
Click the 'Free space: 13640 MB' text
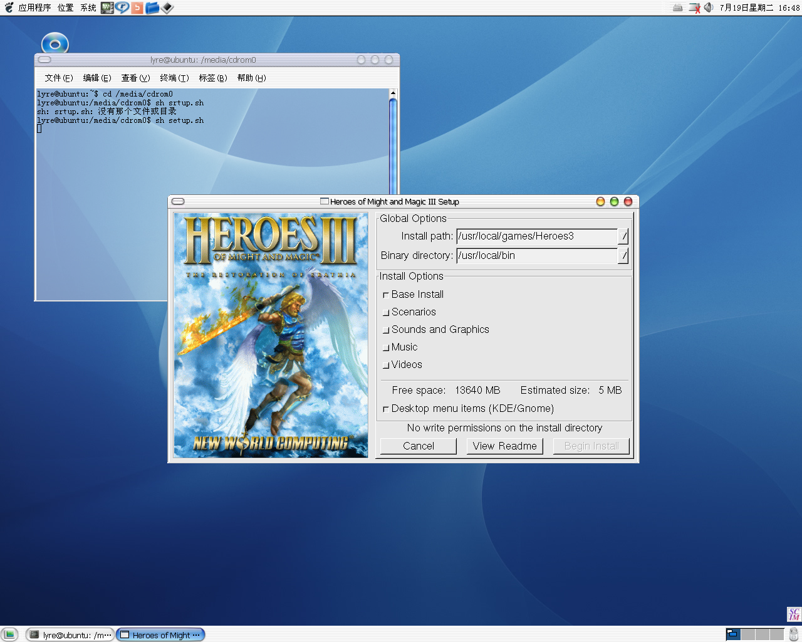[x=446, y=390]
